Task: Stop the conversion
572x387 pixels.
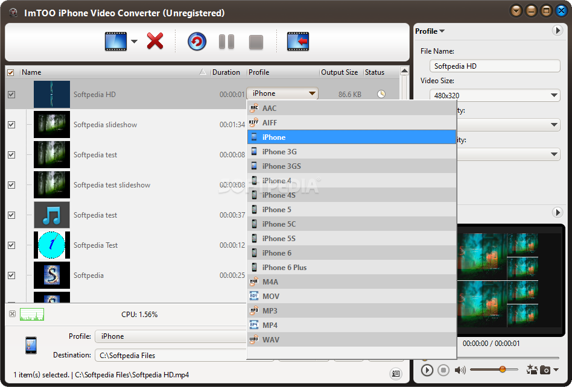Action: tap(256, 42)
